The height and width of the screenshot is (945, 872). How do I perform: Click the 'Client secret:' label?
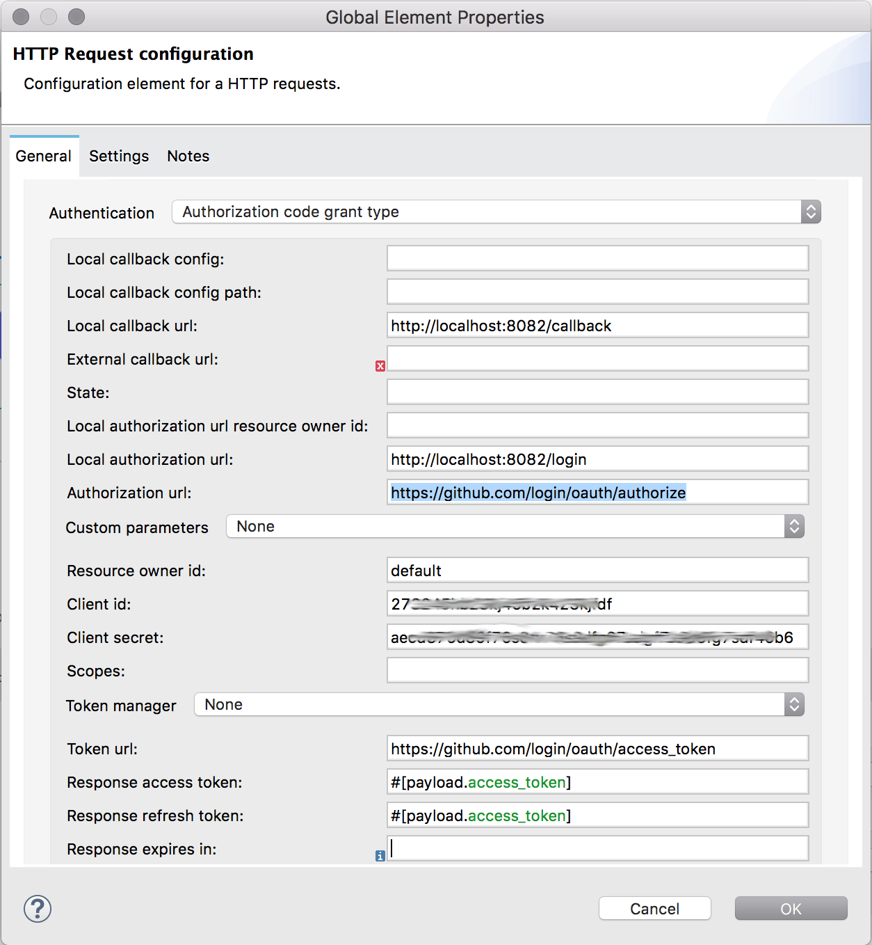(x=115, y=637)
